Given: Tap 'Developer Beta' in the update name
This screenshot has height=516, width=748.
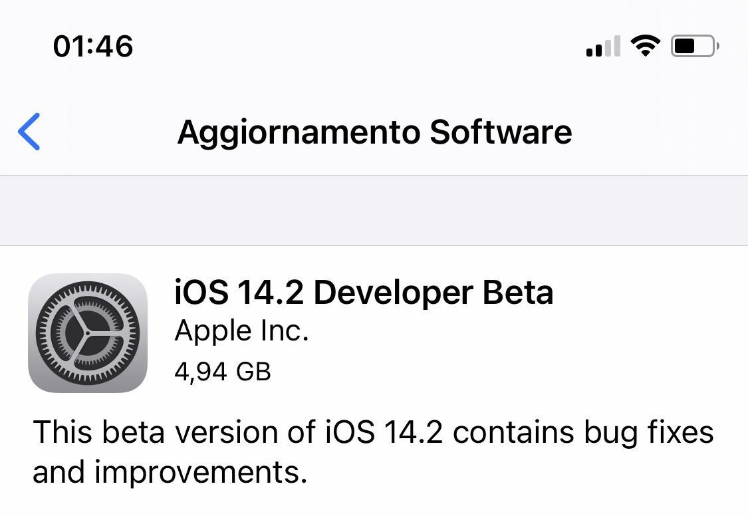Looking at the screenshot, I should [x=434, y=292].
